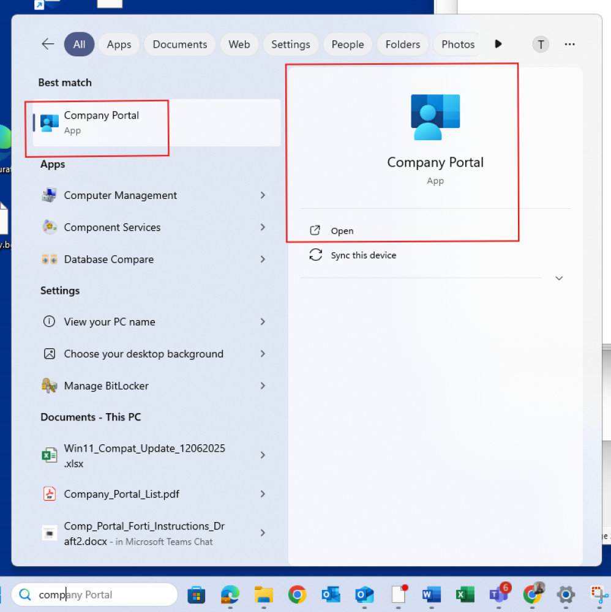Open Microsoft Word from the taskbar
Image resolution: width=611 pixels, height=612 pixels.
click(431, 594)
